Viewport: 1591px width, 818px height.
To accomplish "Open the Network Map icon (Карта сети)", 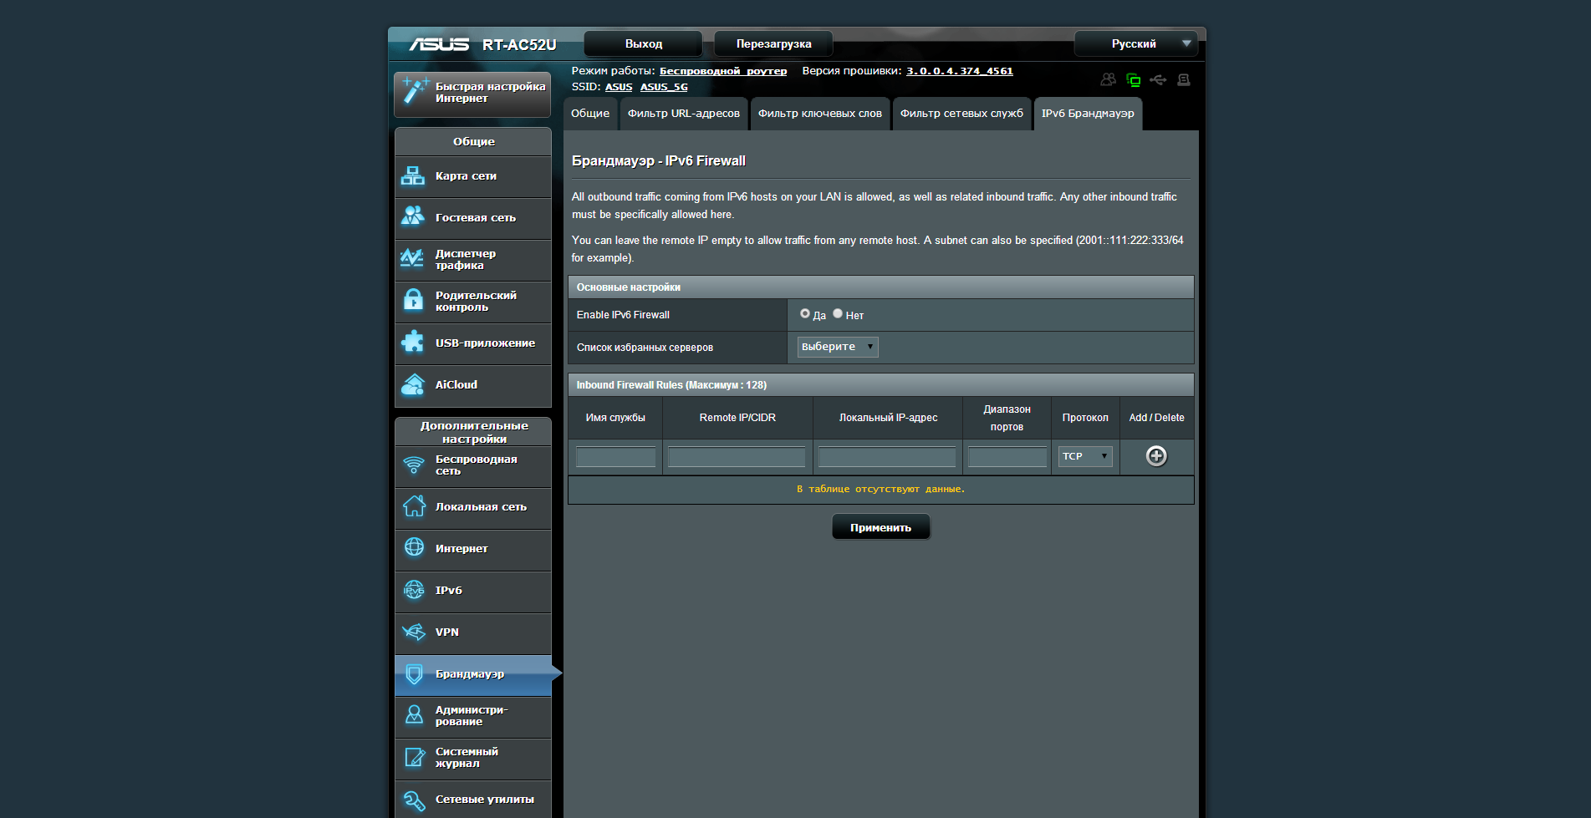I will coord(413,175).
